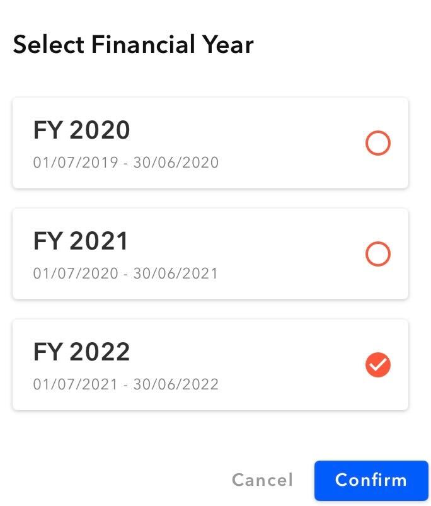Image resolution: width=431 pixels, height=506 pixels.
Task: Cancel the financial year dialog
Action: [262, 480]
